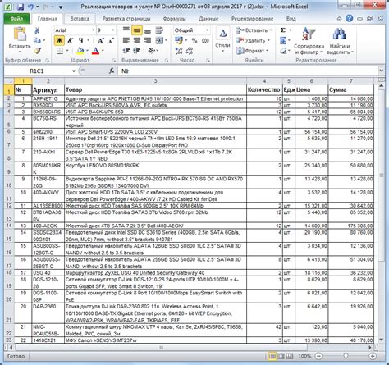Open Сортировка и фильтр menu
389x365 pixels.
pyautogui.click(x=309, y=40)
